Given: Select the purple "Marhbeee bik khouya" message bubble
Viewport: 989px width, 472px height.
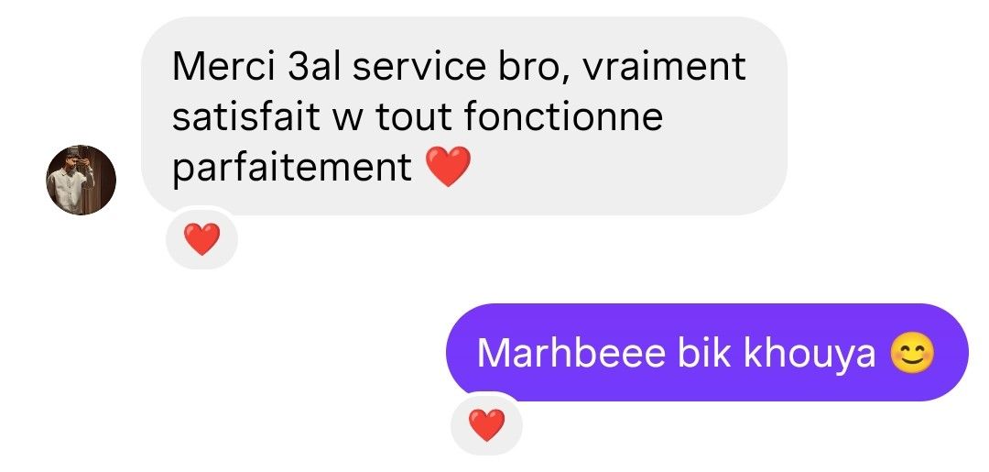Looking at the screenshot, I should pyautogui.click(x=707, y=353).
